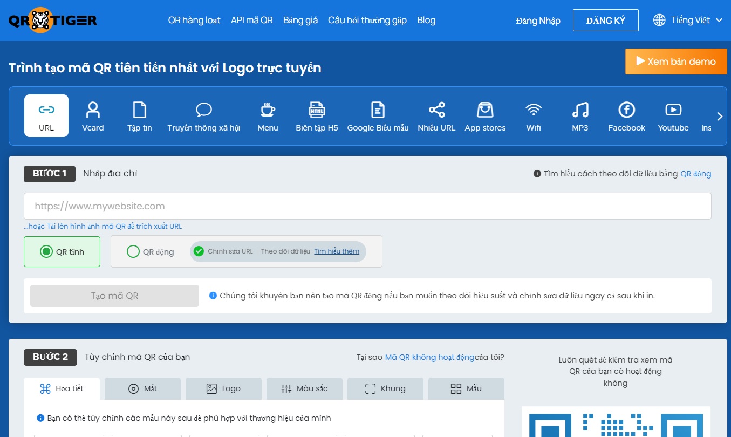Open Mã QR không hoạt động link
The height and width of the screenshot is (437, 731).
coord(430,357)
